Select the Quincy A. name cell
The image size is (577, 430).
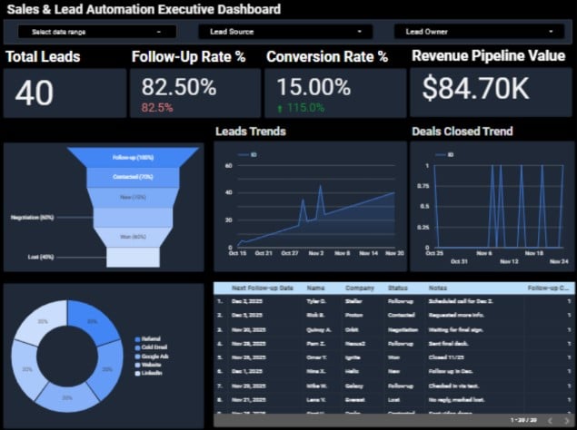[x=319, y=330]
